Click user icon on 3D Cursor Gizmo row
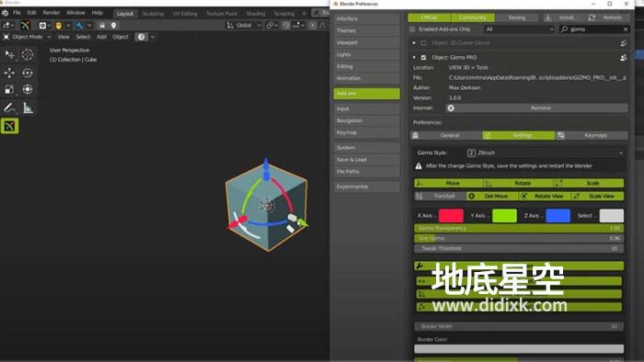The height and width of the screenshot is (362, 644). tap(623, 43)
